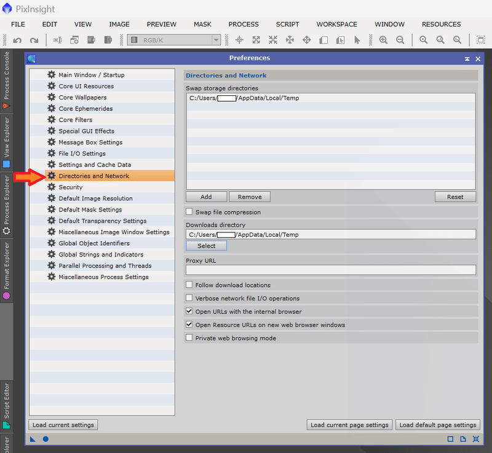The height and width of the screenshot is (453, 492).
Task: Shade the Preferences window with the title-bar button
Action: click(x=467, y=58)
